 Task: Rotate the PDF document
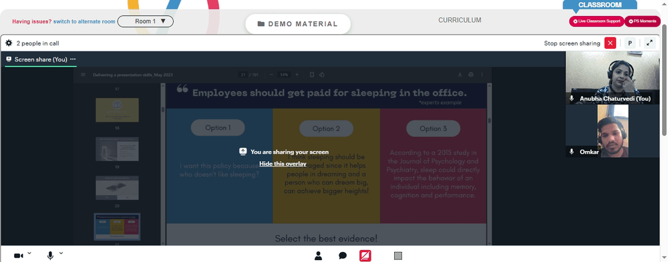pos(322,75)
